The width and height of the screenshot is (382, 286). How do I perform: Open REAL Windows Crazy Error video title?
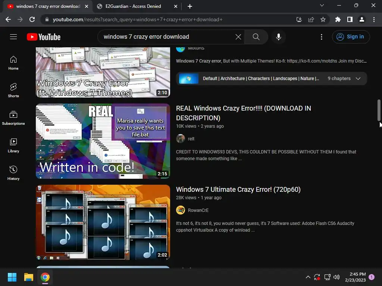243,113
